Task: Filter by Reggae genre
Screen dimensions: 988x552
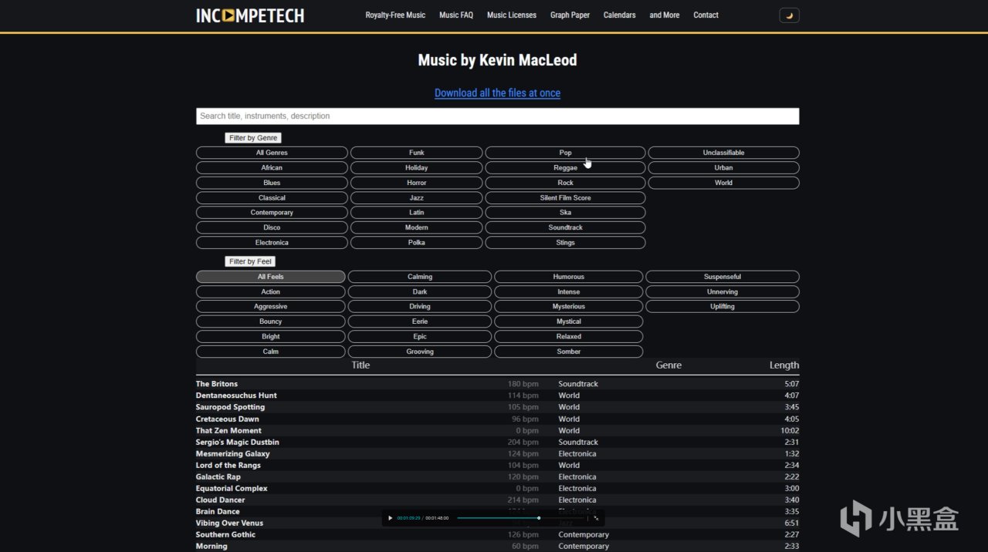Action: point(565,168)
